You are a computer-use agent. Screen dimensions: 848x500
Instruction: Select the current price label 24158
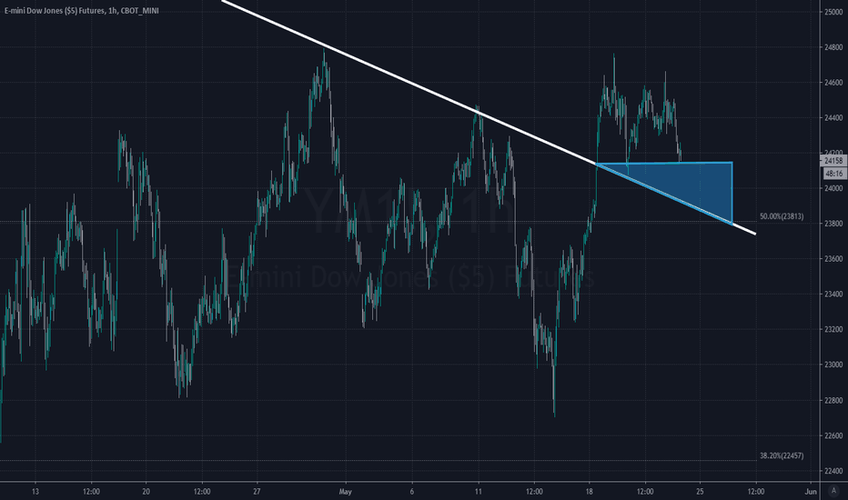click(833, 161)
